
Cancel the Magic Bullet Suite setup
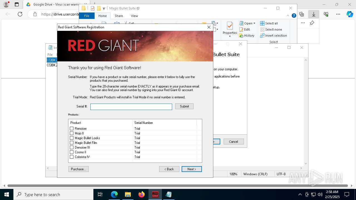[x=234, y=141]
